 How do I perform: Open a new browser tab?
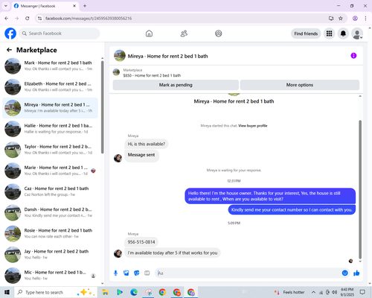coord(85,6)
